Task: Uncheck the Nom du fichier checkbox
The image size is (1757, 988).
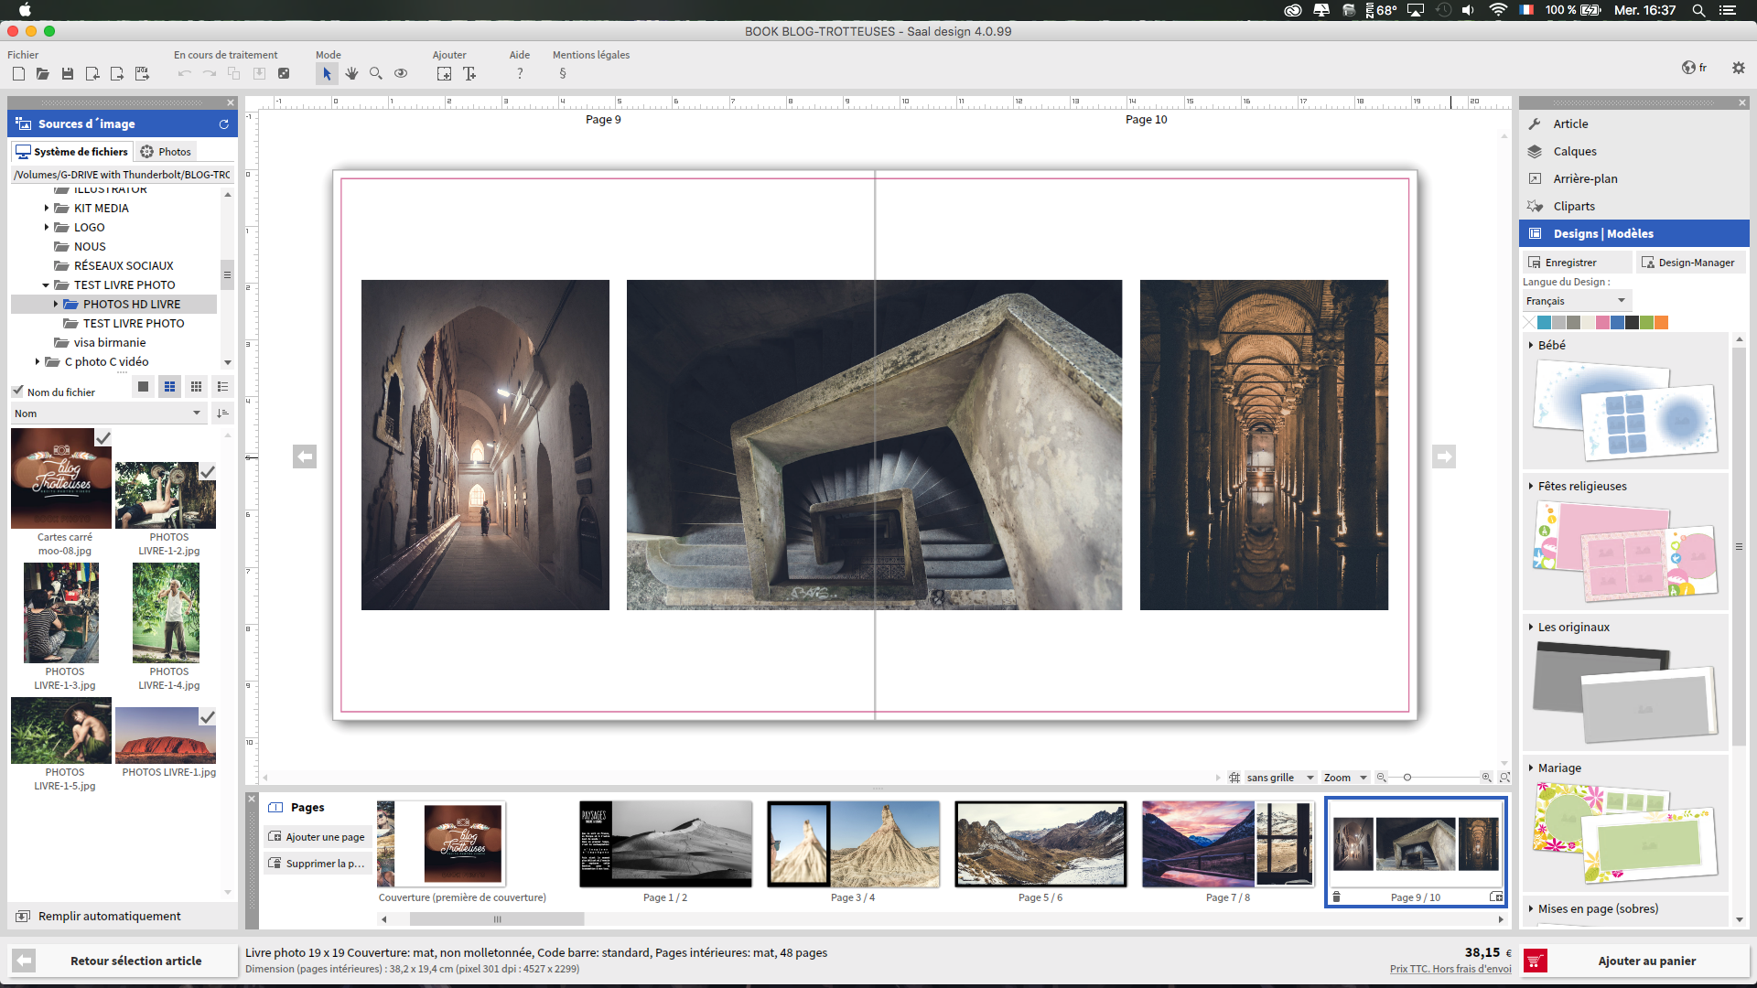Action: pos(18,391)
